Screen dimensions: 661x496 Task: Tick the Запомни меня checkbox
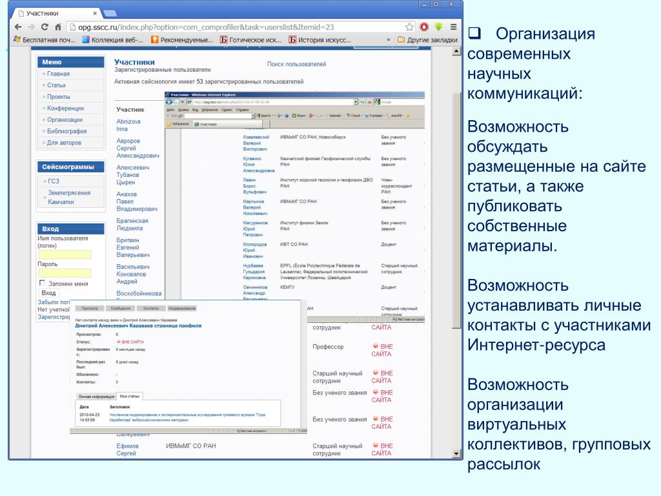pyautogui.click(x=42, y=283)
